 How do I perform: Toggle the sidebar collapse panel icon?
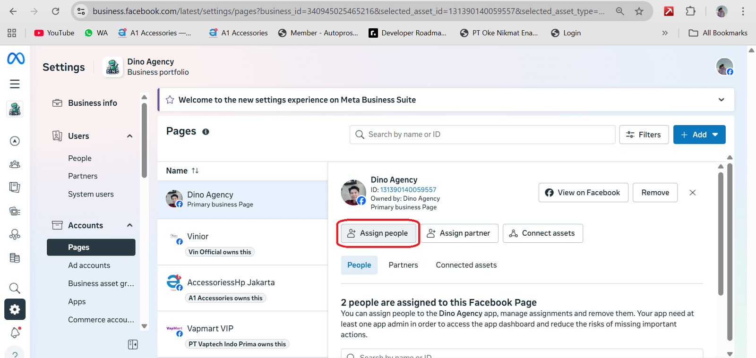[133, 345]
